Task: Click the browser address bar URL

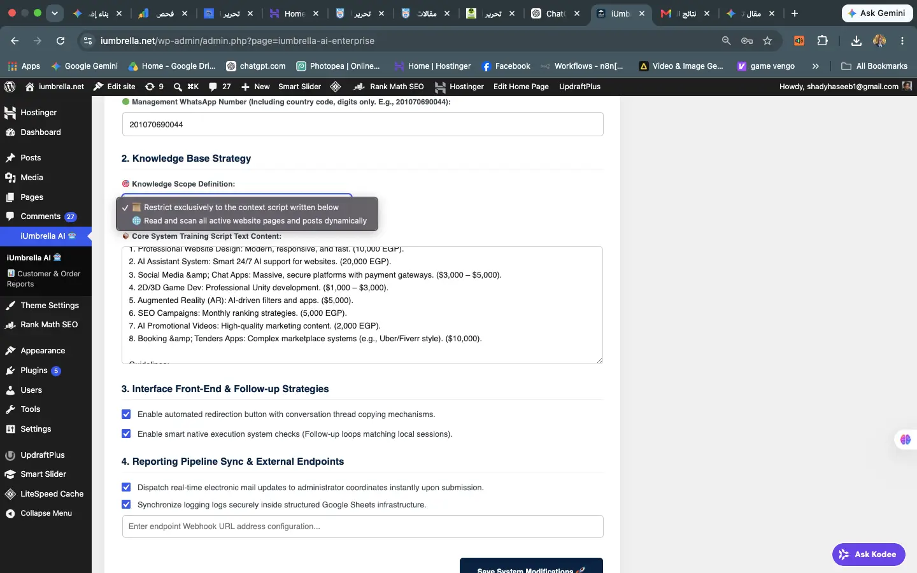Action: 237,41
